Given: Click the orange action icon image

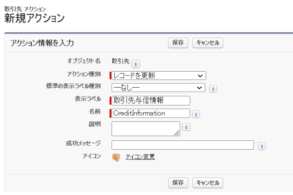Looking at the screenshot, I should point(116,157).
